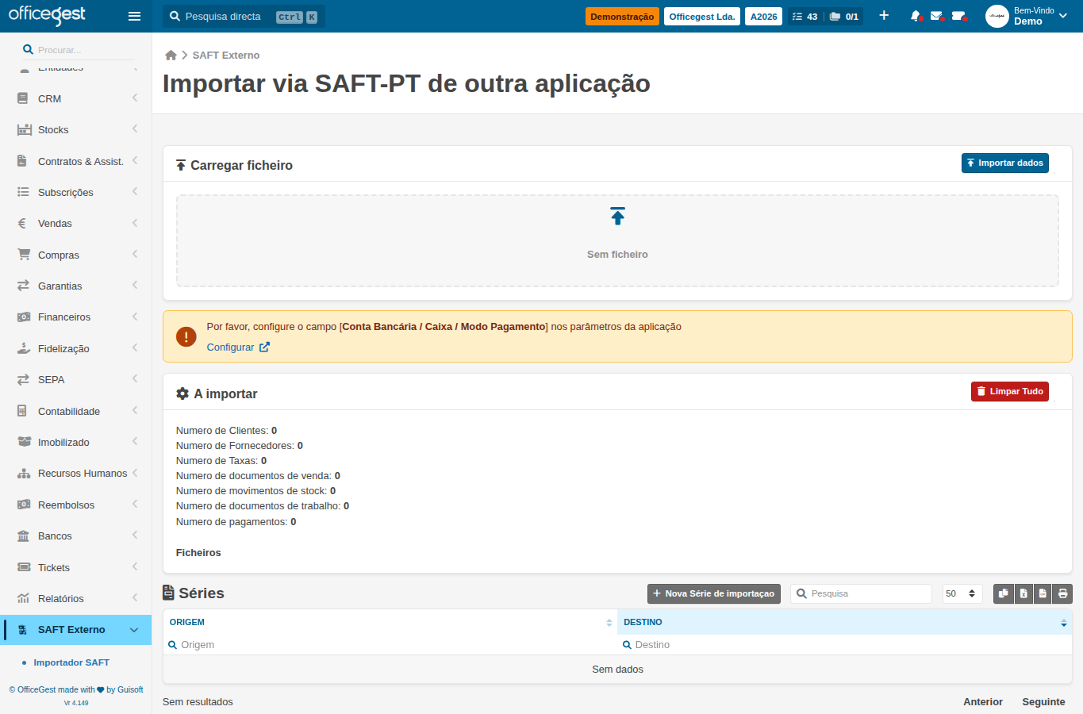Go to home via breadcrumb house icon

(x=171, y=55)
